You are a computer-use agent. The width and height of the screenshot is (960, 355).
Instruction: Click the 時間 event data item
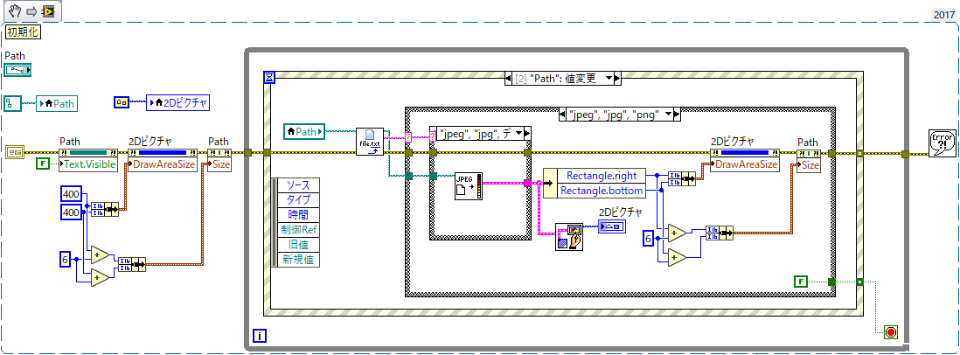(299, 214)
